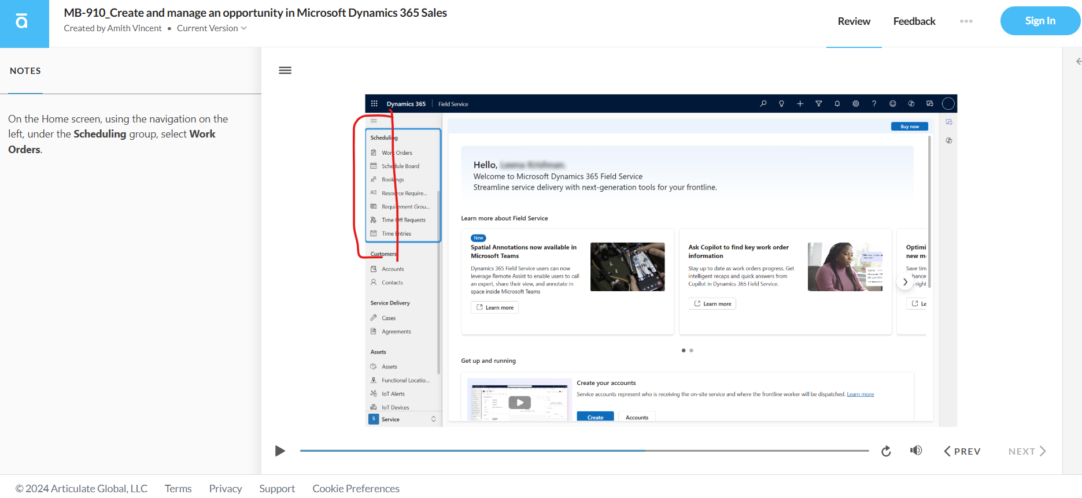Select the first carousel page dot
Viewport: 1082px width, 498px height.
coord(684,351)
